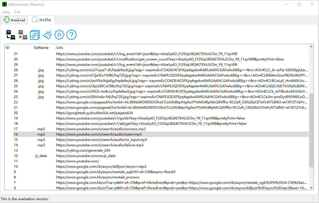Select row 10 ddljson?async=ntp:2 URL
Viewport: 319px width, 203px height.
(x=101, y=167)
